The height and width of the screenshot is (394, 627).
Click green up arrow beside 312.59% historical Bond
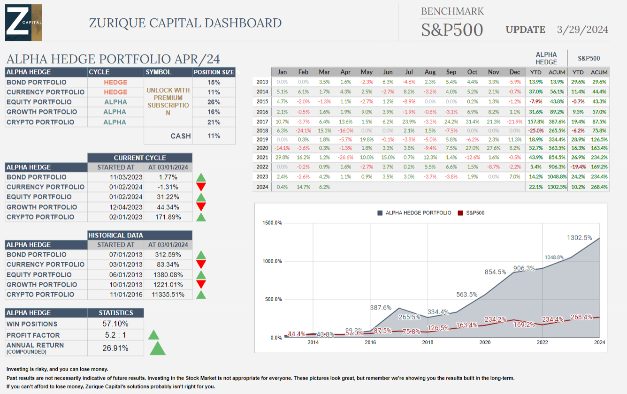(x=201, y=255)
